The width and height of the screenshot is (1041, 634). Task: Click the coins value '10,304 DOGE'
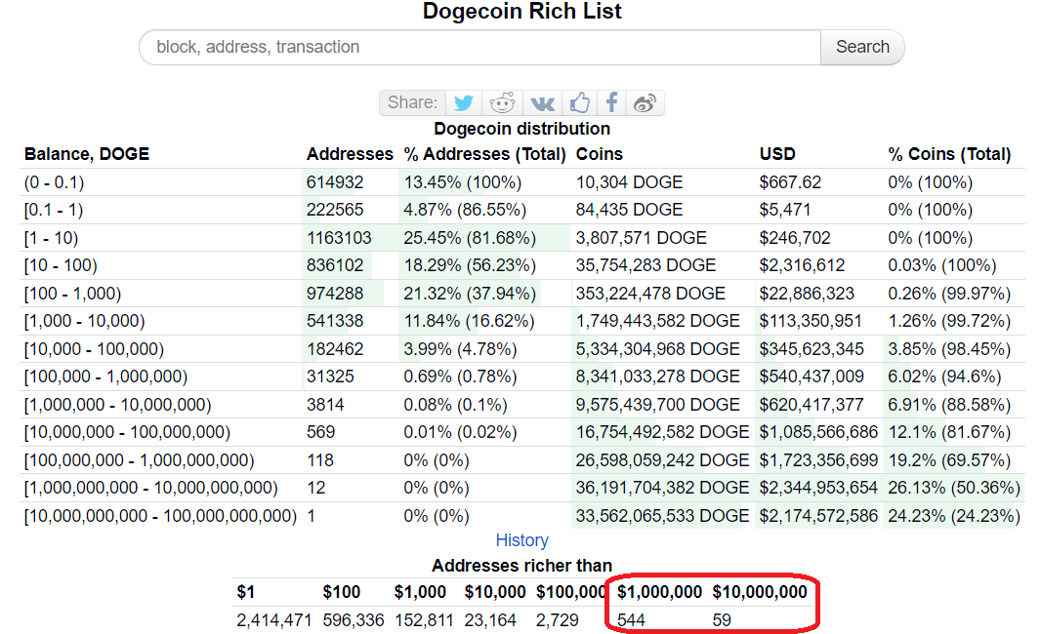coord(629,181)
